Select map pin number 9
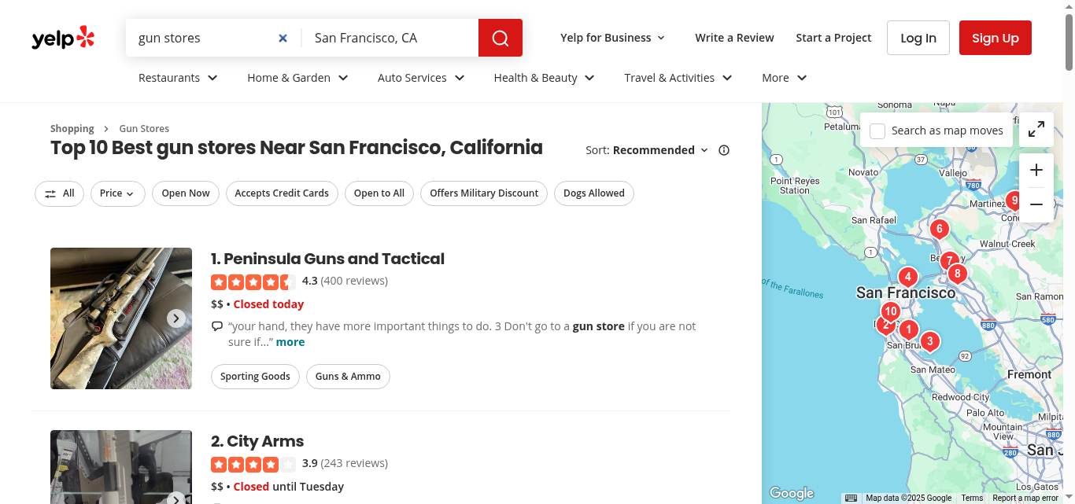The height and width of the screenshot is (504, 1075). click(x=1014, y=200)
